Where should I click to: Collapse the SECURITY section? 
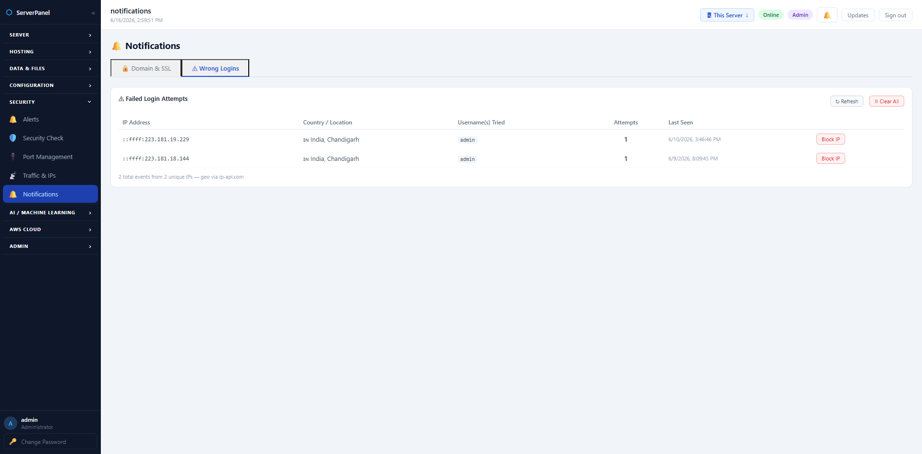pyautogui.click(x=50, y=102)
